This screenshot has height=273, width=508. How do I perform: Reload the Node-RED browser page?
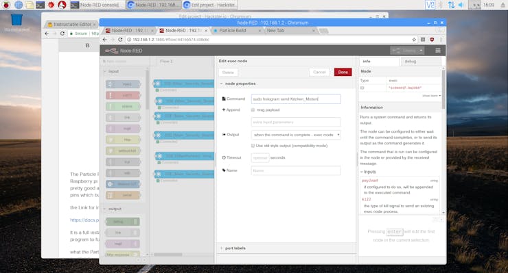pyautogui.click(x=120, y=40)
